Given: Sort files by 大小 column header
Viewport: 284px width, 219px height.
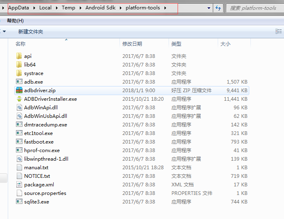Looking at the screenshot, I should tap(225, 44).
